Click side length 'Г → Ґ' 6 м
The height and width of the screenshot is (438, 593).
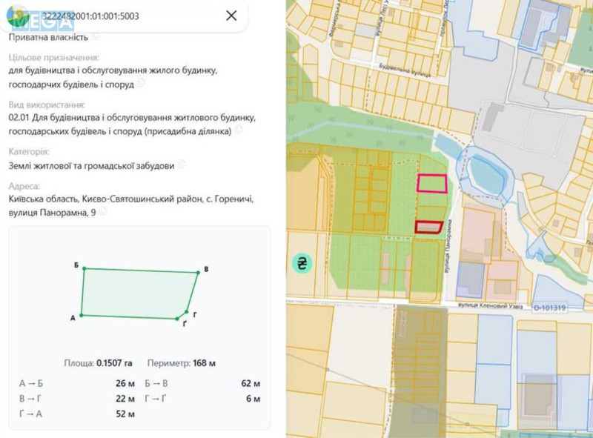[x=202, y=399]
